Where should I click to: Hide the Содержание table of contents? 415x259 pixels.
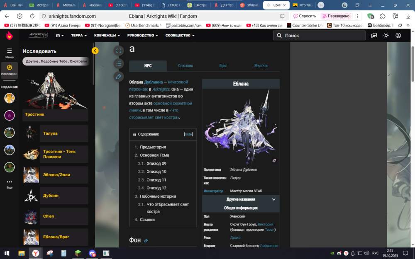pos(188,134)
